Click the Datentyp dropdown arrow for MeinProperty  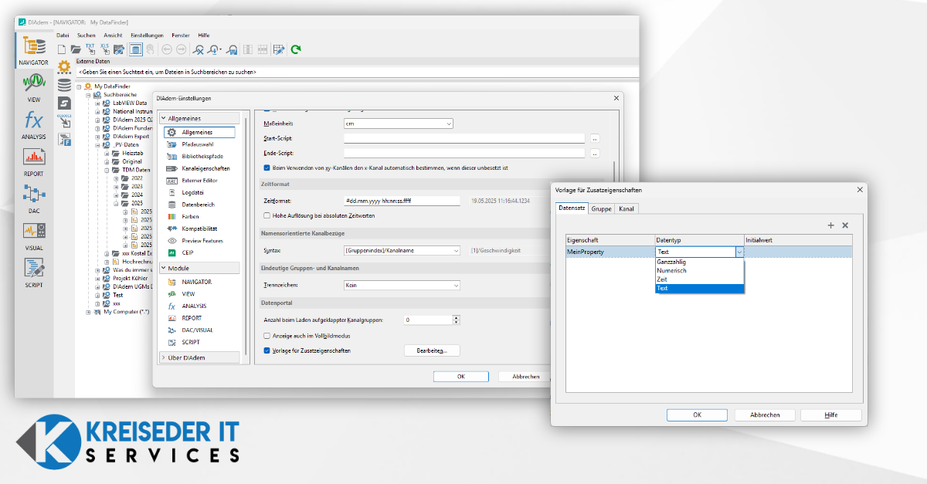tap(739, 252)
